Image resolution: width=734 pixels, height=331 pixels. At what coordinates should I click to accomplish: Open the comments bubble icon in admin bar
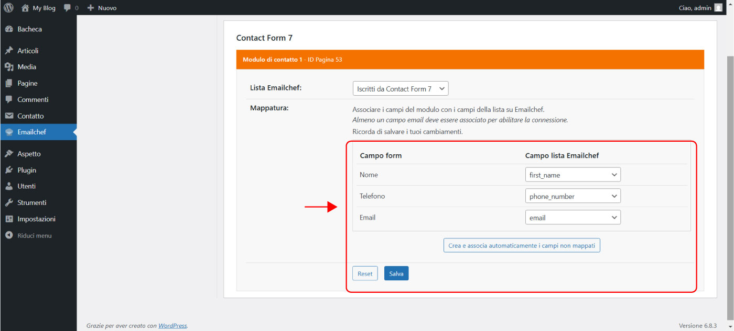[67, 8]
